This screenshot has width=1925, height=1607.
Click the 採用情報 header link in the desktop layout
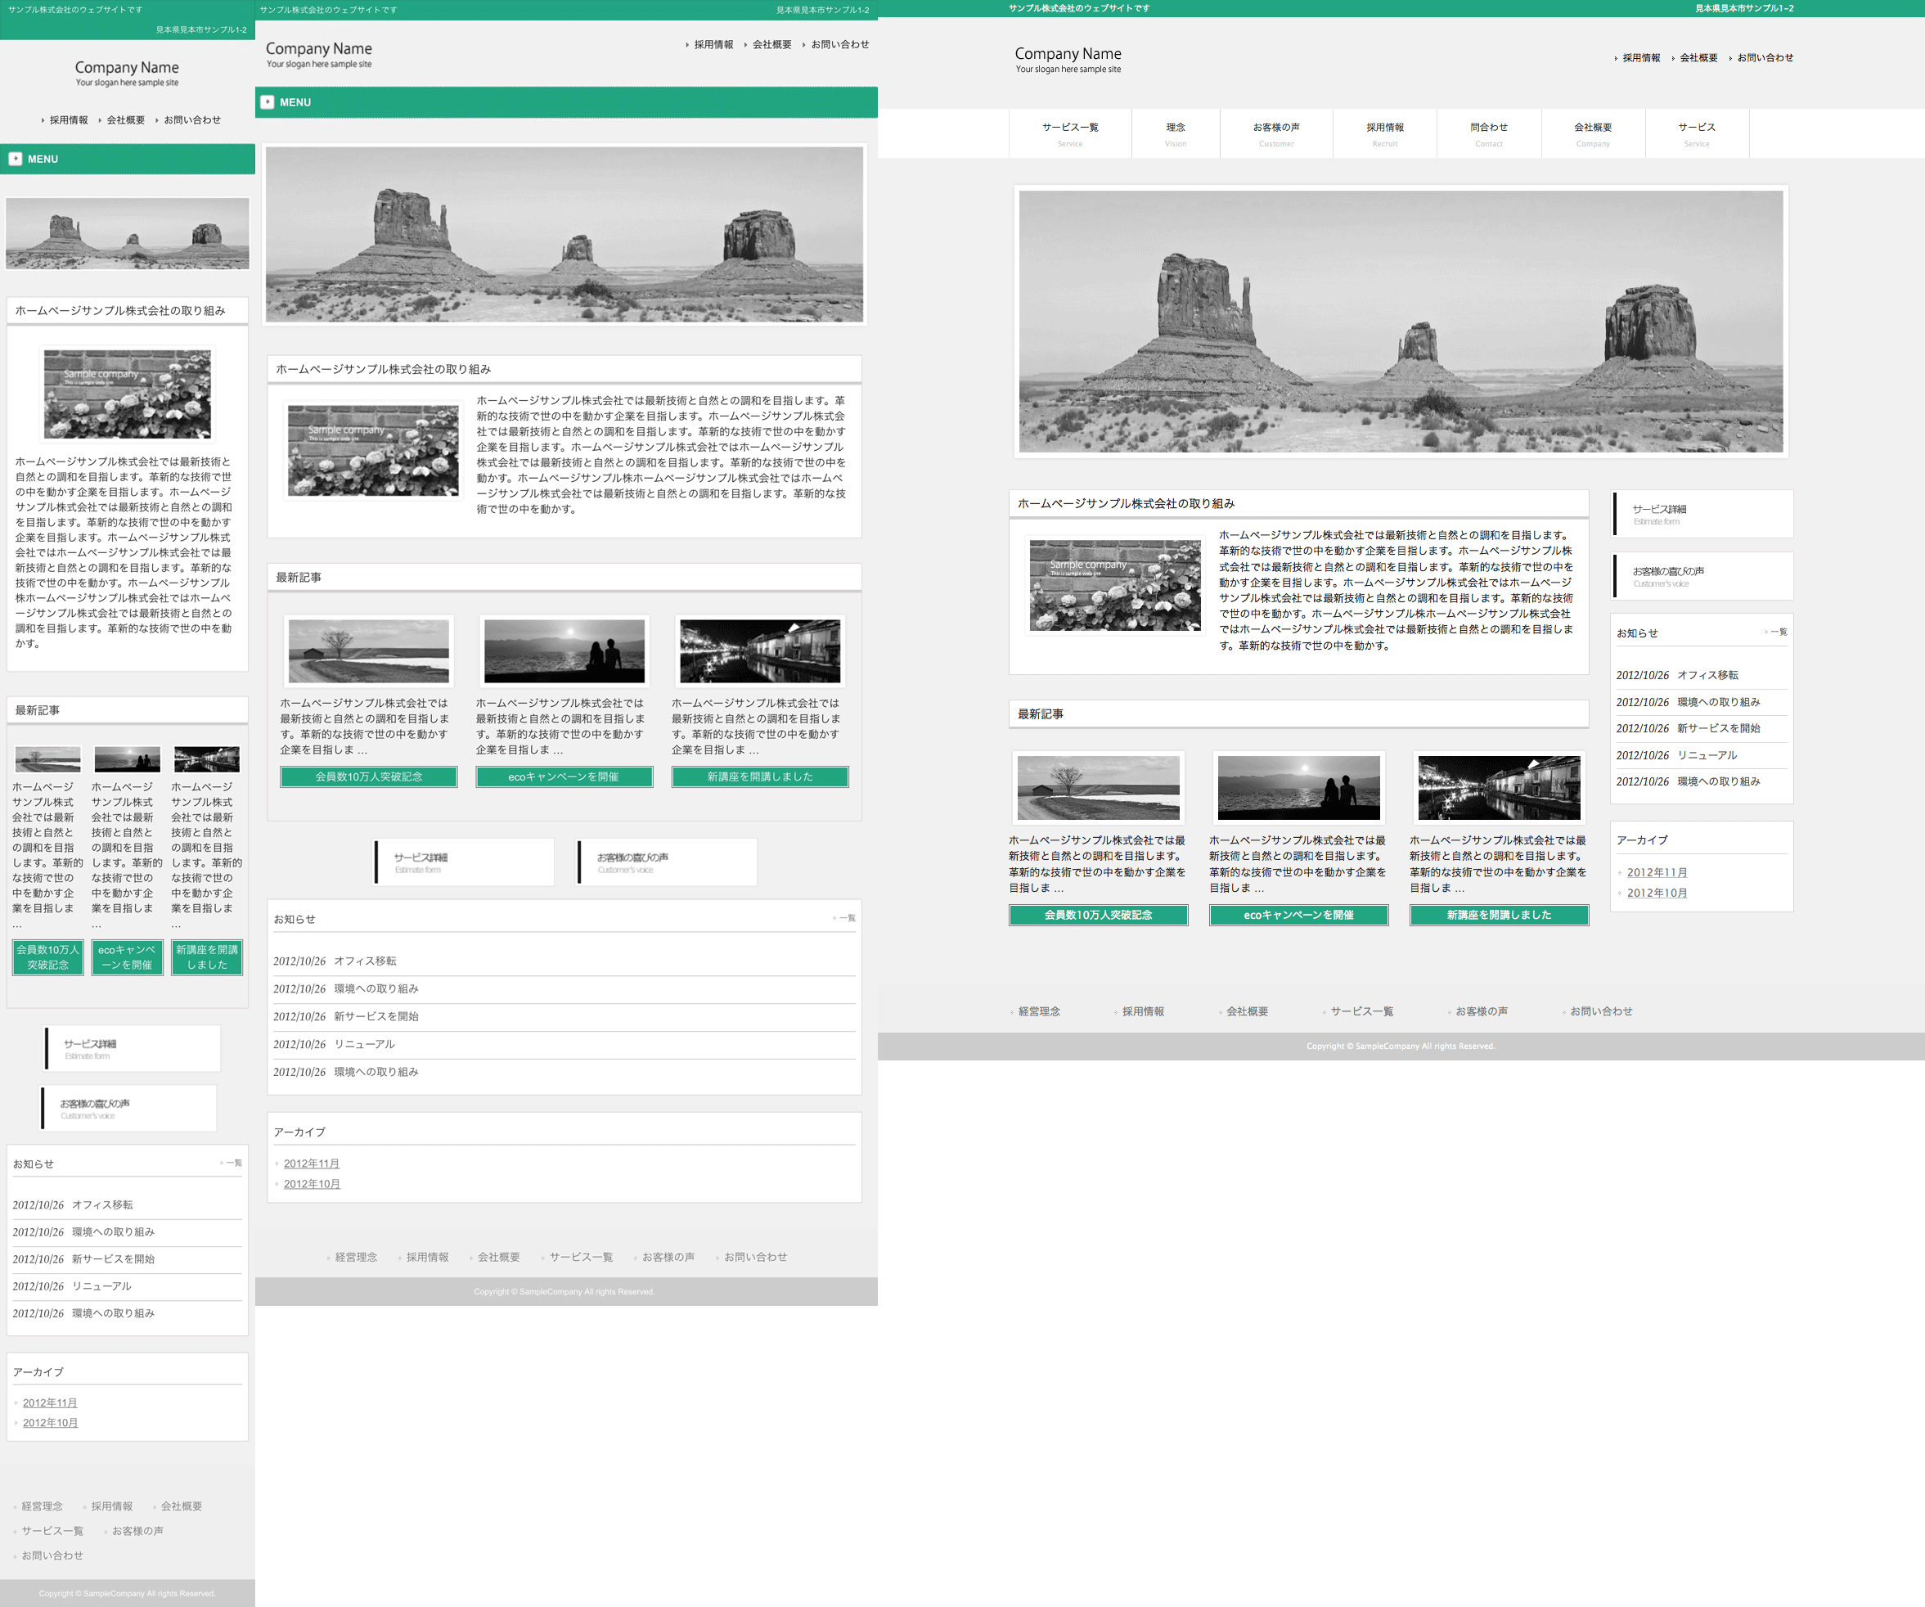[1640, 58]
